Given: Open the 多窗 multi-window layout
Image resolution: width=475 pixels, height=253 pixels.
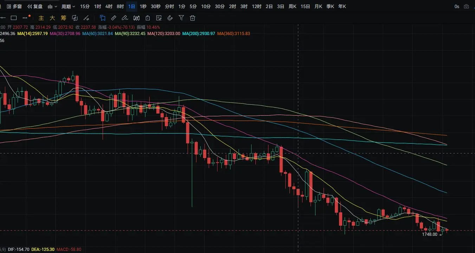Looking at the screenshot, I should [x=14, y=6].
